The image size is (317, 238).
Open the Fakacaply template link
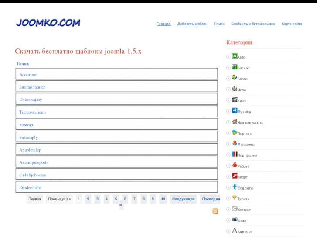click(28, 138)
